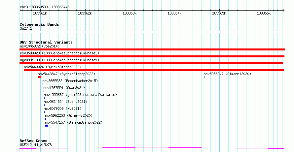The width and height of the screenshot is (294, 152).
Task: Select nsv5962253 (Almarri2020) label
Action: click(x=69, y=115)
